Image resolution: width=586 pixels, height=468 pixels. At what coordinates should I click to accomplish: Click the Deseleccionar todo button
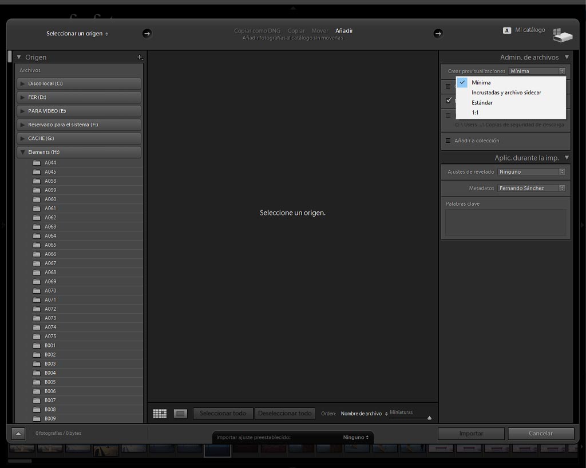(x=285, y=414)
